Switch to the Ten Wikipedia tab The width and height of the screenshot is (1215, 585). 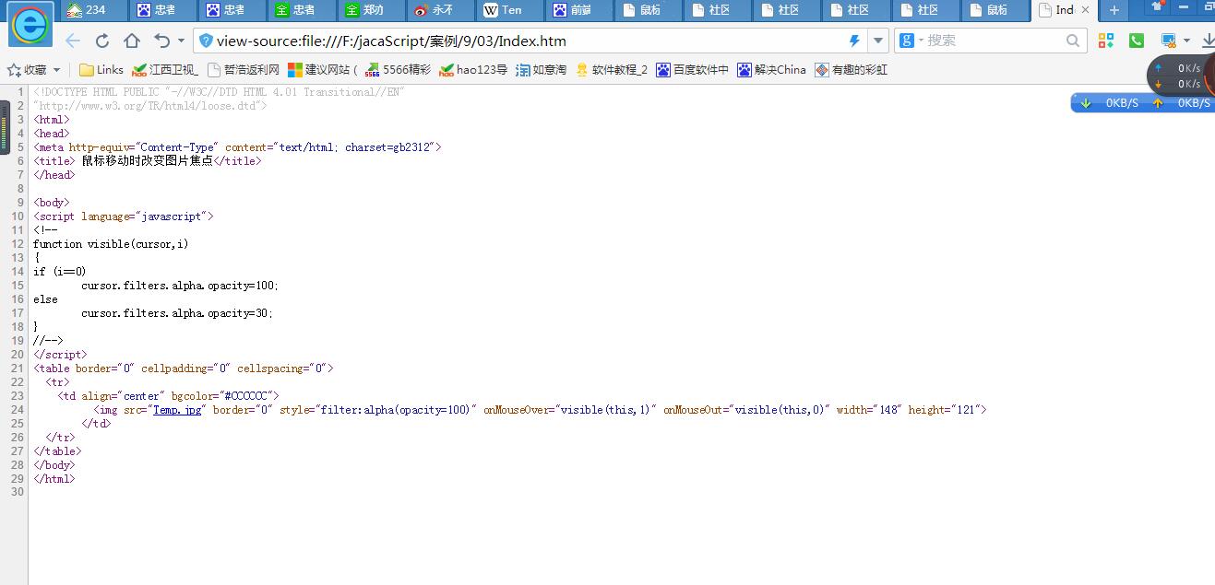[511, 10]
